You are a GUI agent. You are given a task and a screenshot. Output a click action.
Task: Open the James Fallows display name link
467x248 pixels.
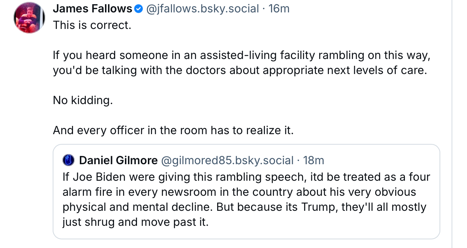(x=93, y=9)
